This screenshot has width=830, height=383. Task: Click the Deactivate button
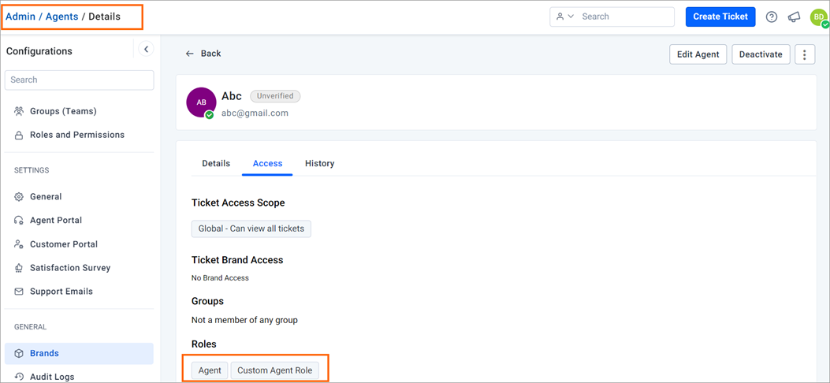[761, 54]
